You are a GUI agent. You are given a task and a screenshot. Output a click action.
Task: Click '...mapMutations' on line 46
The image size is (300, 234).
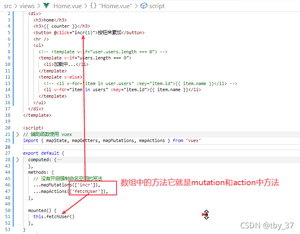(53, 185)
